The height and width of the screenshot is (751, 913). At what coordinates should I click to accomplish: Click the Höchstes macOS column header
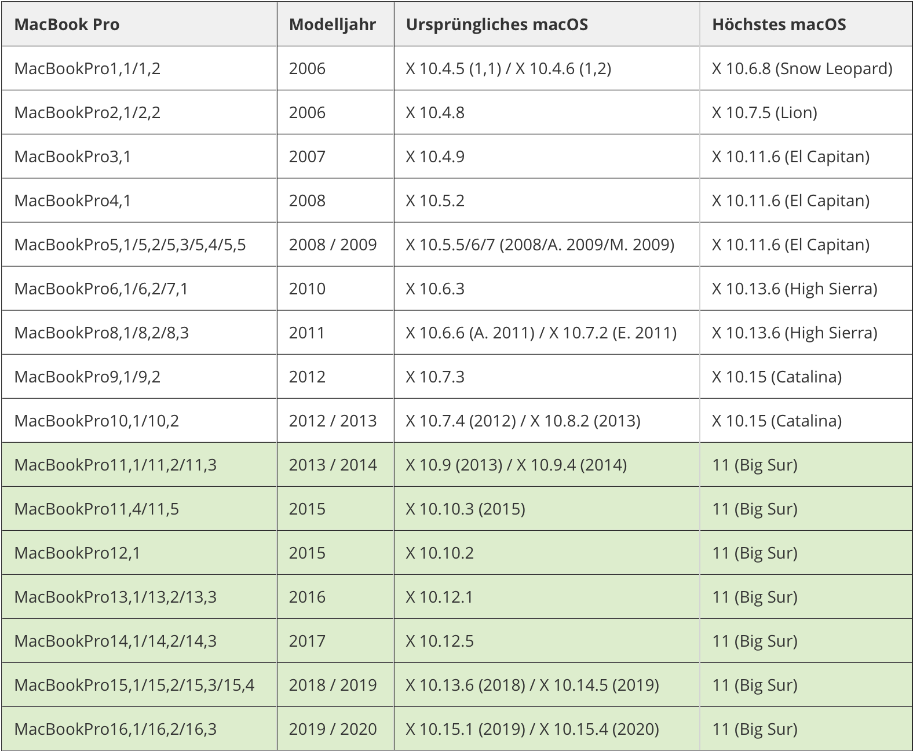click(x=779, y=24)
